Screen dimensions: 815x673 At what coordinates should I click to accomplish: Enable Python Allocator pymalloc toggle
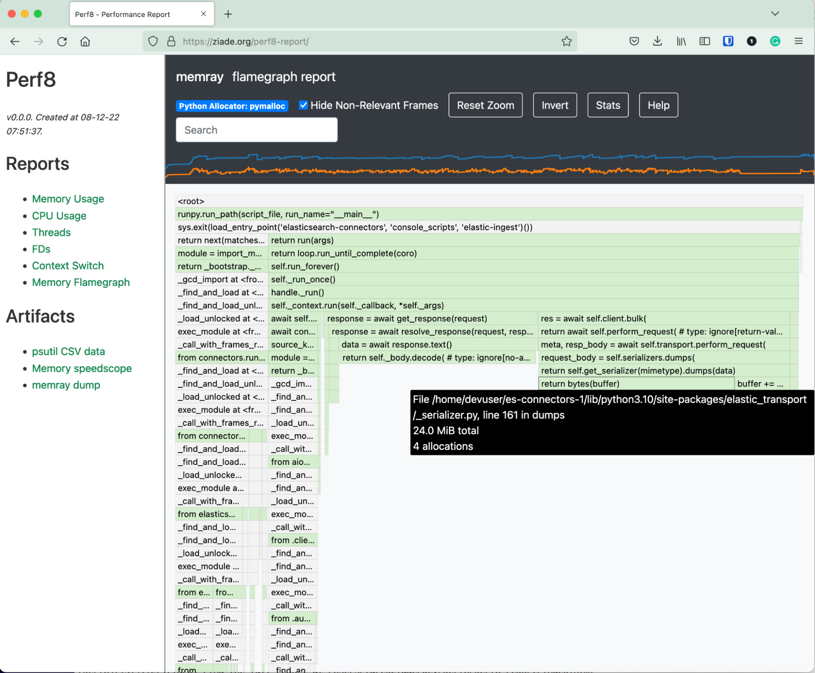[x=232, y=104]
